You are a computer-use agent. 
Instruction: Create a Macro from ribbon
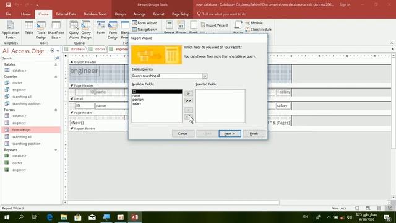238,28
